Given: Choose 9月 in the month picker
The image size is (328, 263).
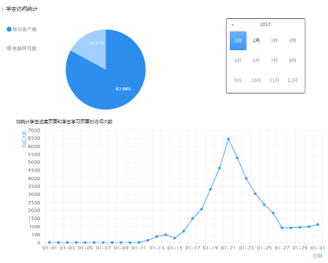Looking at the screenshot, I should pos(238,80).
